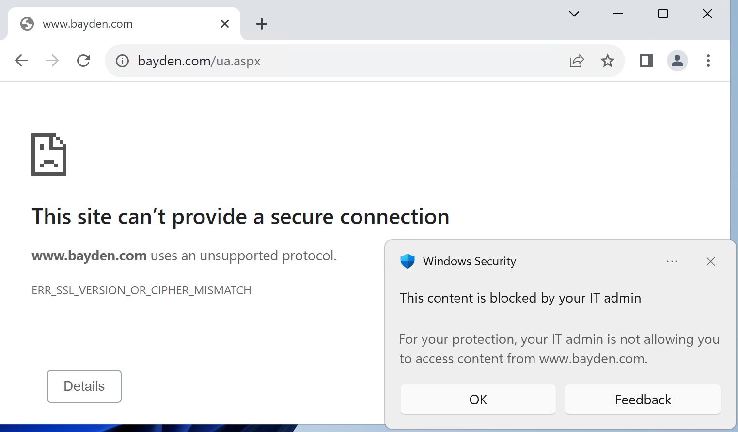Open the site information icon in address bar
This screenshot has height=432, width=738.
[x=122, y=61]
